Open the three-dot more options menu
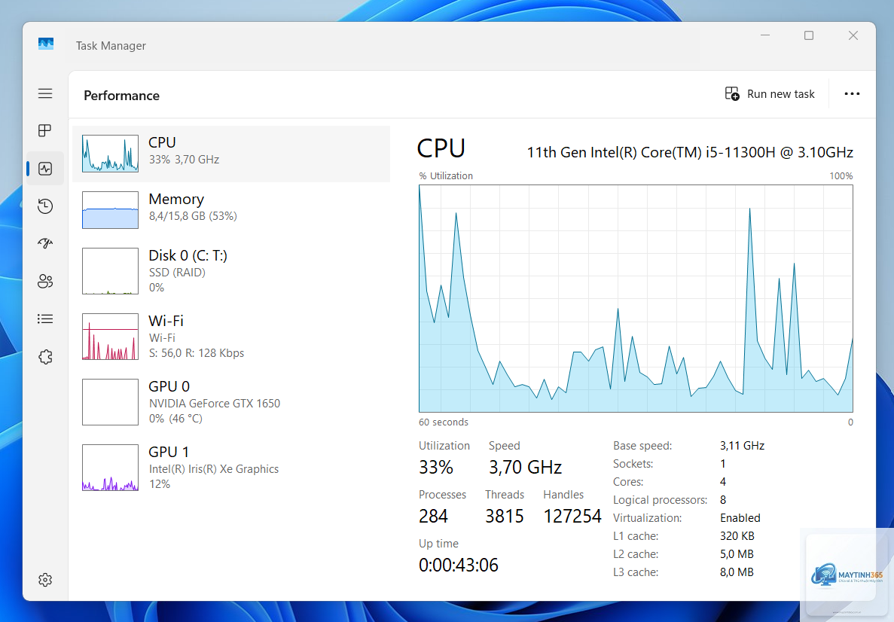 pyautogui.click(x=852, y=94)
